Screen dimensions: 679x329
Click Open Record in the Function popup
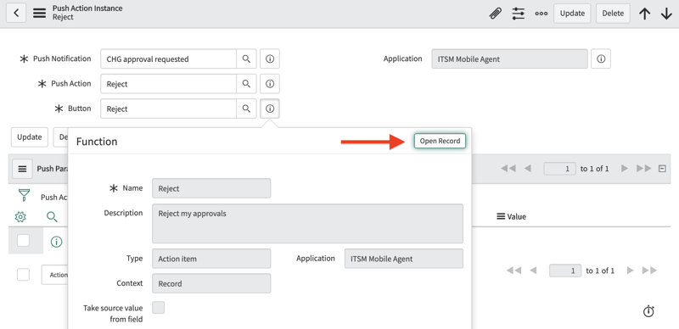click(x=440, y=141)
